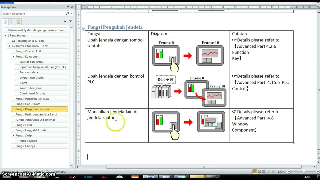
Task: Go to Fungsi Penyimpanan Data heading
Action: (40, 98)
